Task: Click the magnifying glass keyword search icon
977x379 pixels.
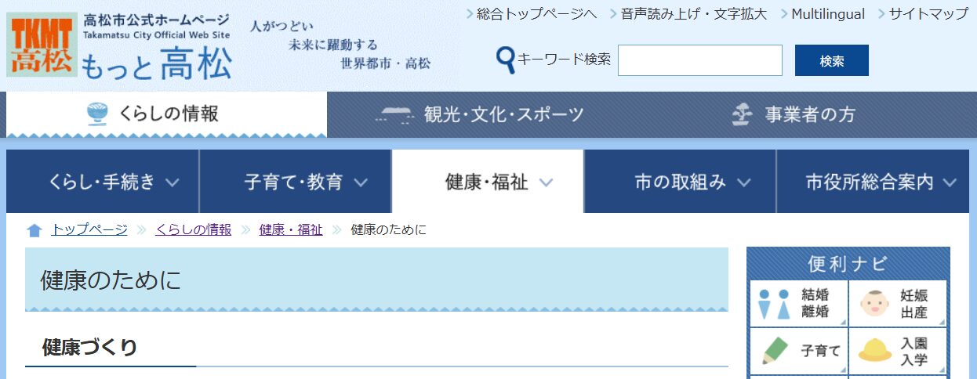Action: pos(506,60)
